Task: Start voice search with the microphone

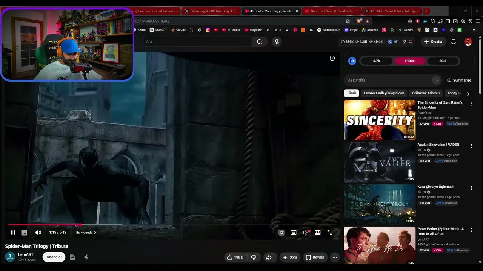Action: [x=277, y=42]
